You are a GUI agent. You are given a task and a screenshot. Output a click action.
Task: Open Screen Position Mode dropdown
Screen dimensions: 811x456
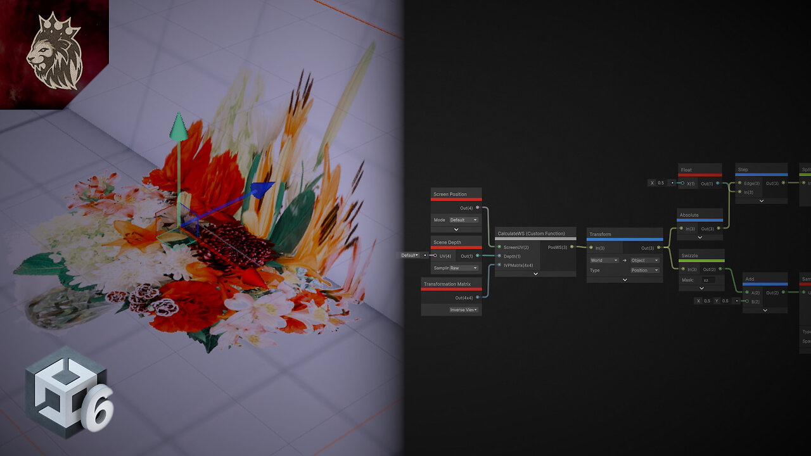(464, 220)
